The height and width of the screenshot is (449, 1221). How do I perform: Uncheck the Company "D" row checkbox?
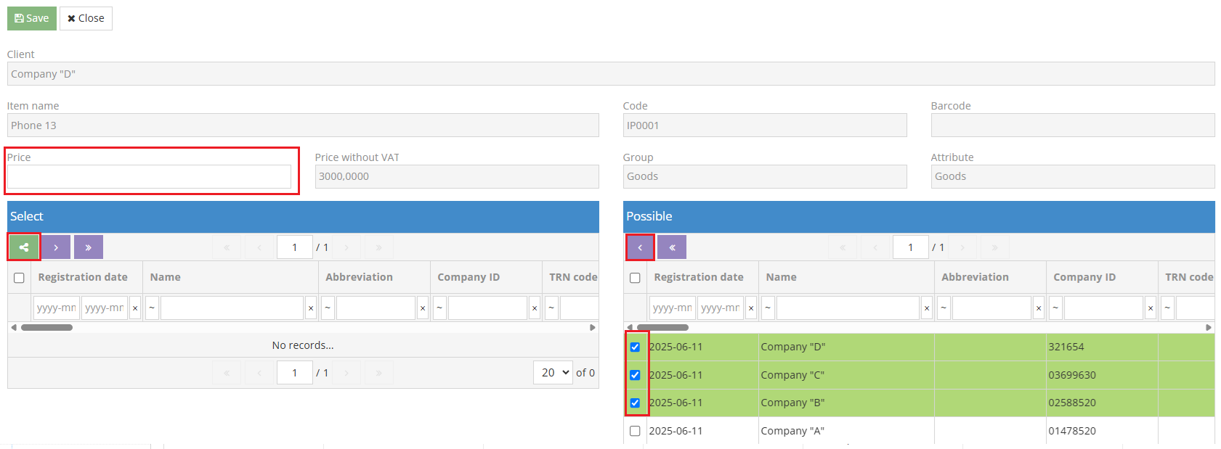[635, 347]
